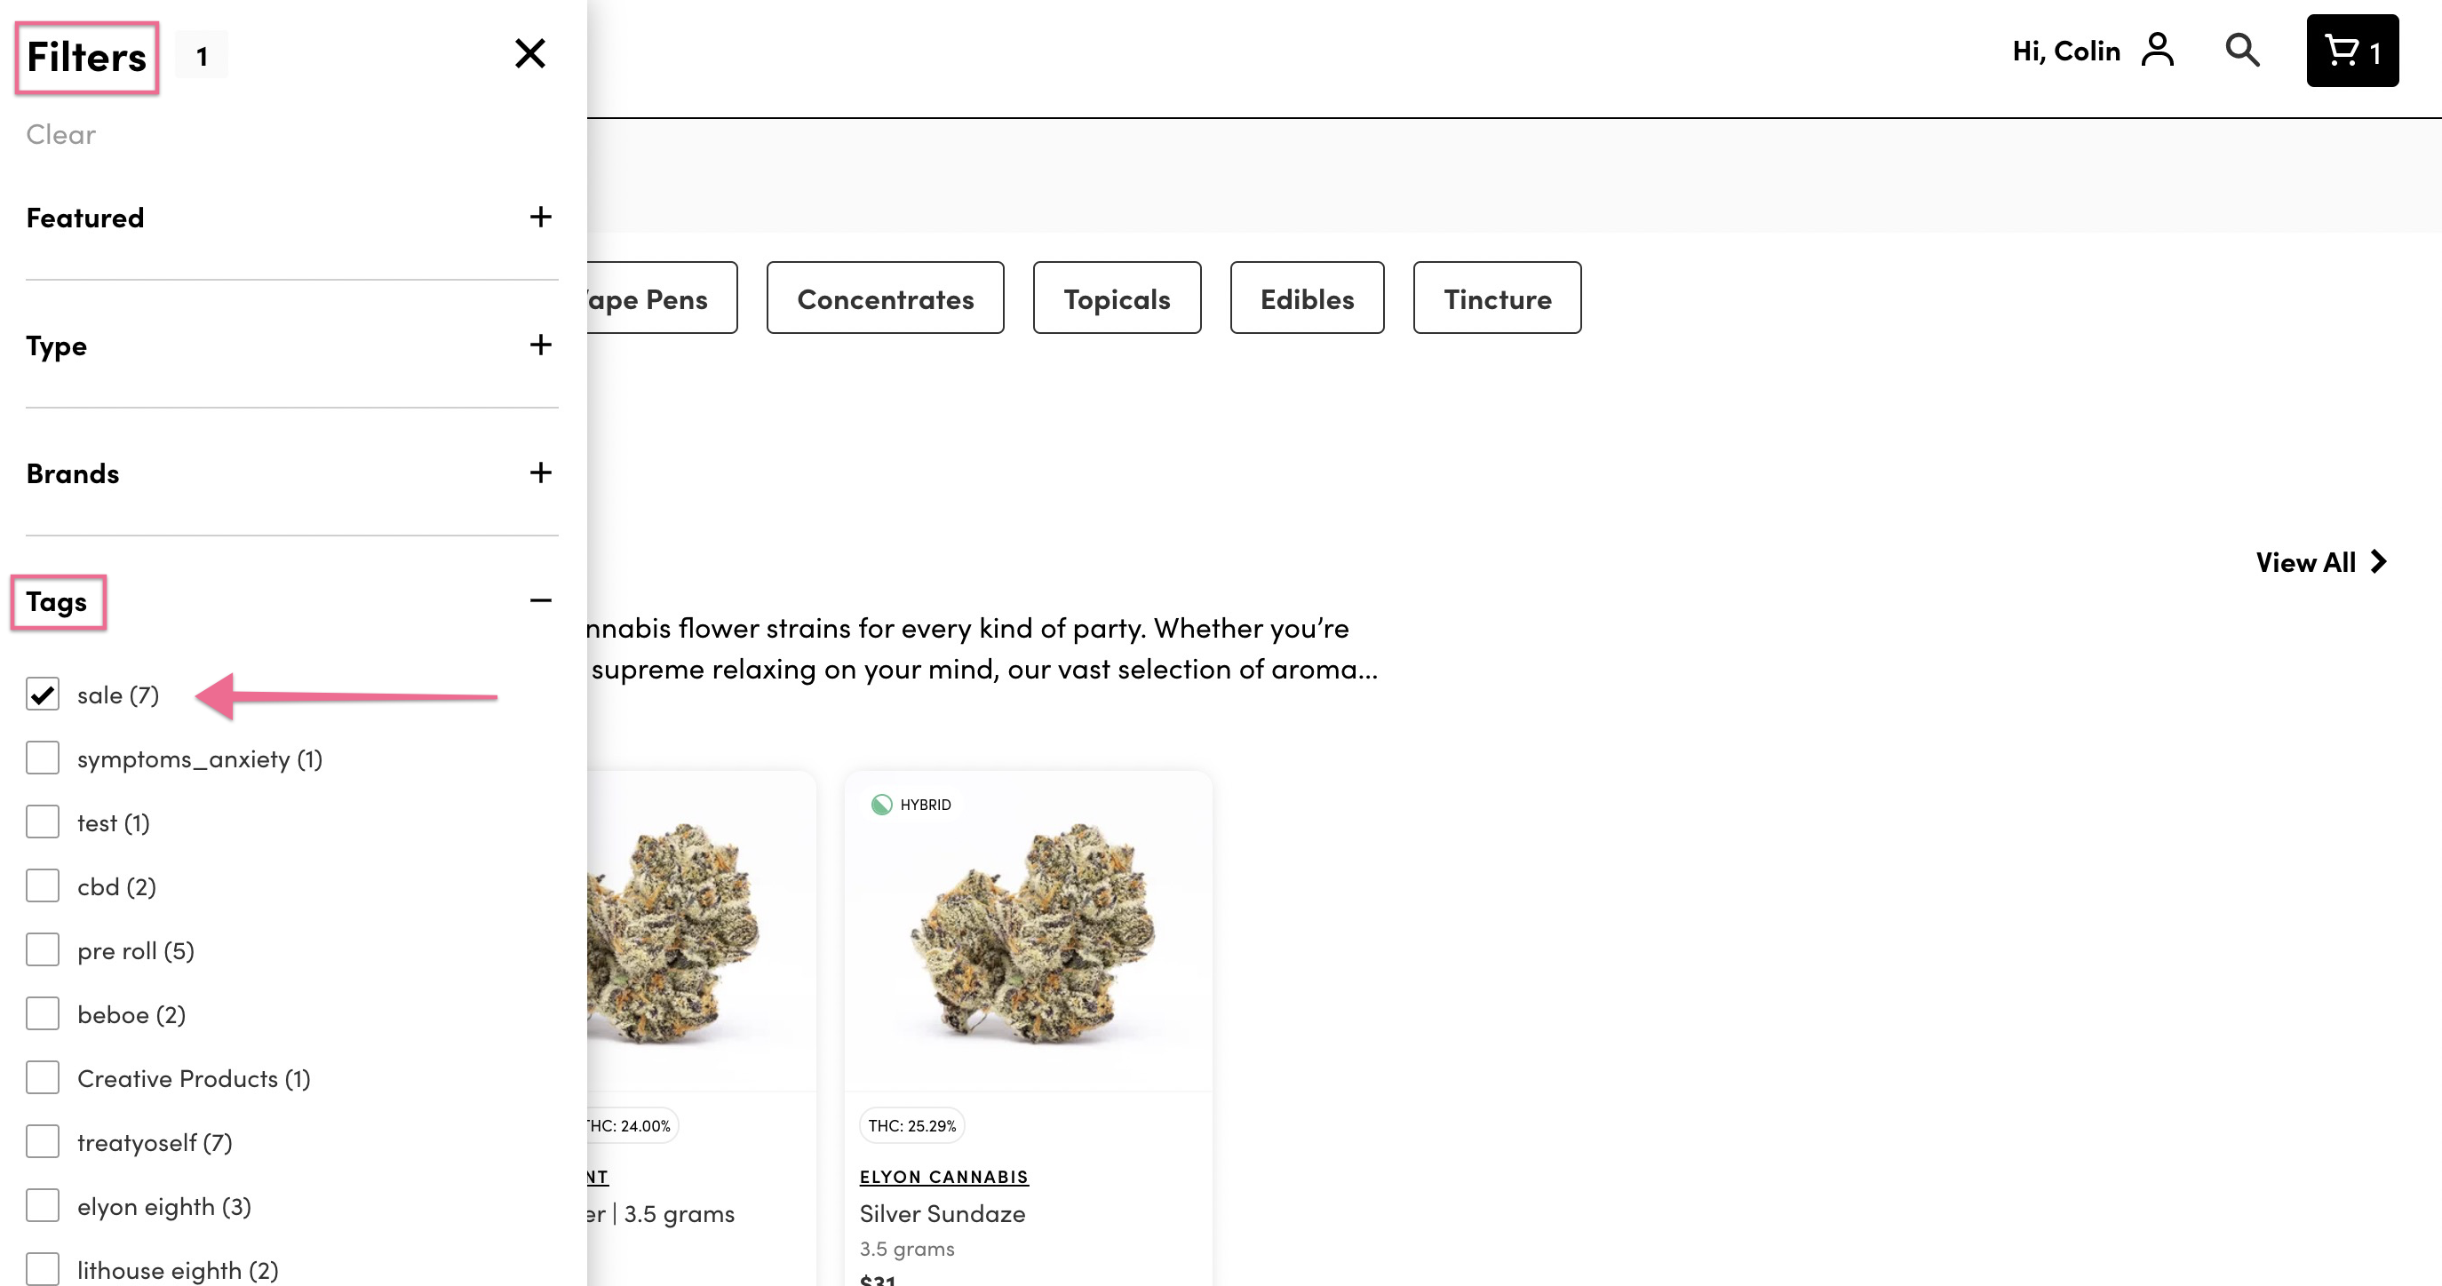Enable the pre roll (5) tag filter
Screen dimensions: 2442x1286
point(43,949)
